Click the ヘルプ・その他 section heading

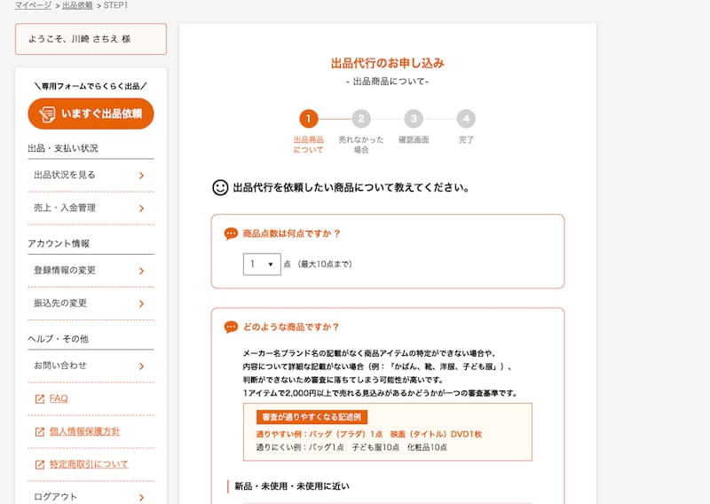click(58, 339)
